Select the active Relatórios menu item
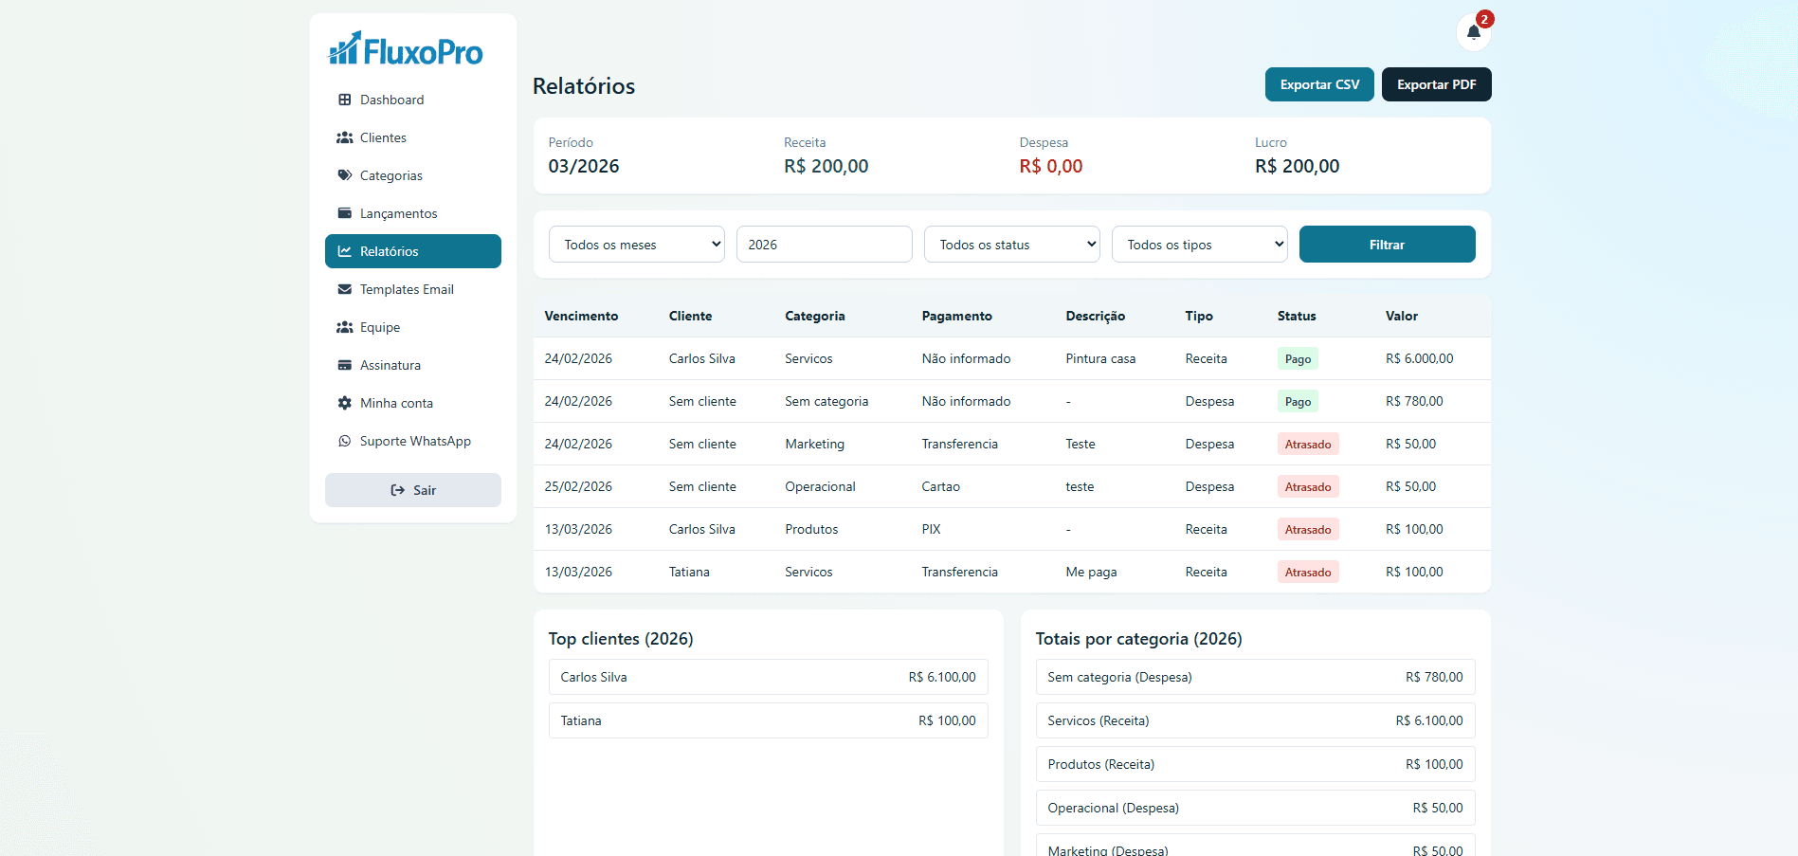The height and width of the screenshot is (856, 1798). pos(412,251)
